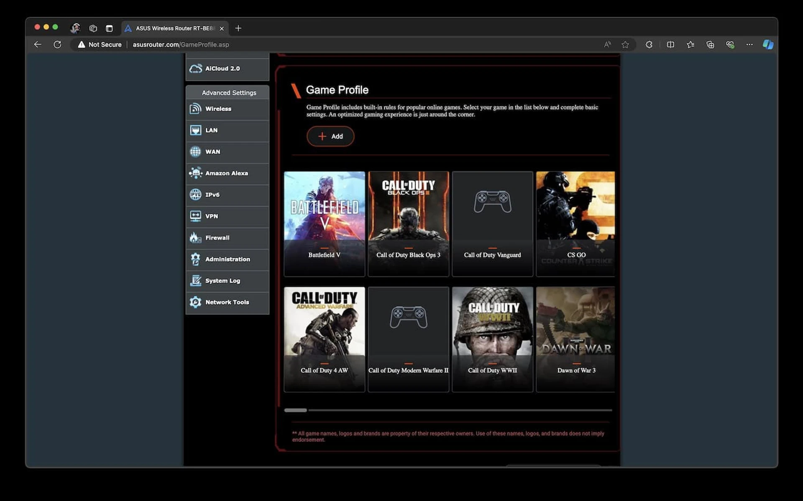Select the Dawn of War 3 card
803x501 pixels.
(576, 339)
